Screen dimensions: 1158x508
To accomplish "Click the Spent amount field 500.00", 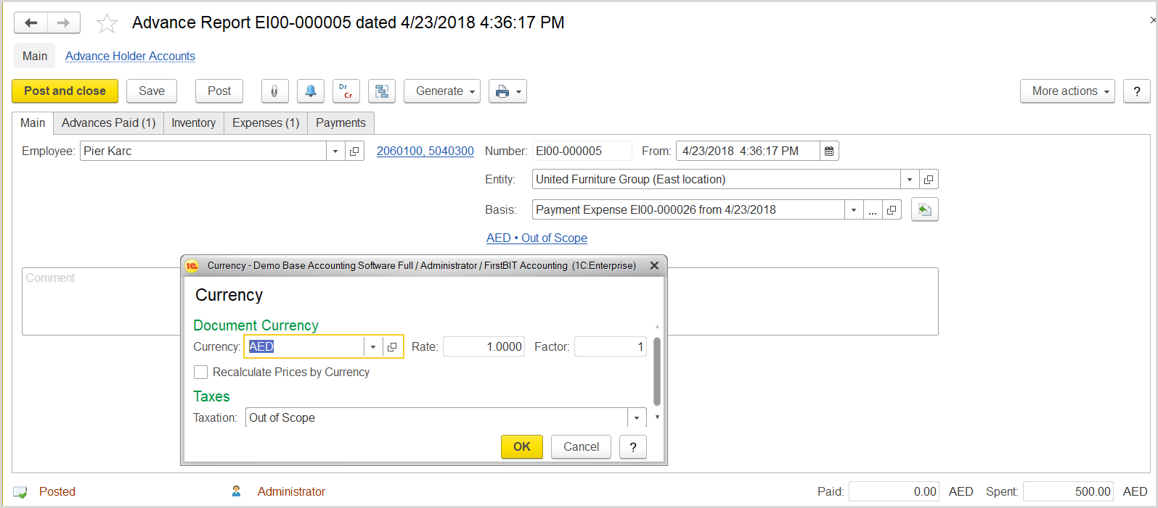I will tap(1068, 491).
